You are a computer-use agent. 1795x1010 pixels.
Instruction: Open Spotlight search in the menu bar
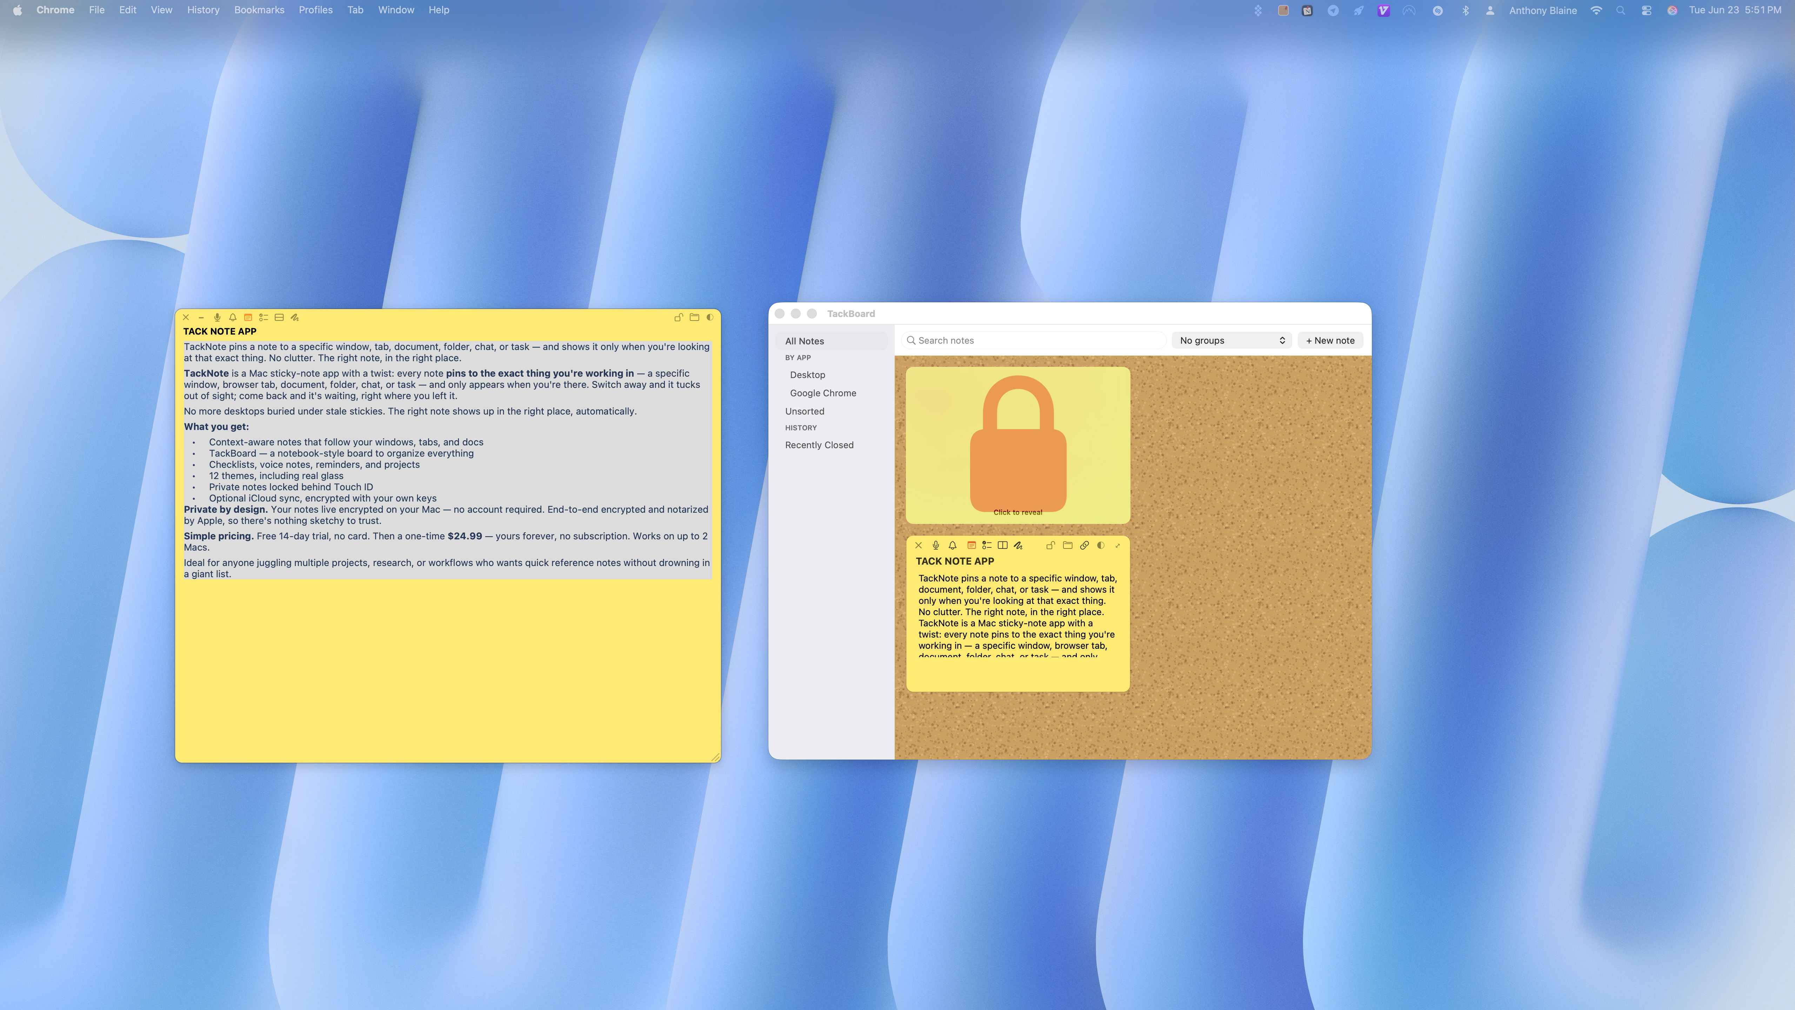click(1621, 11)
